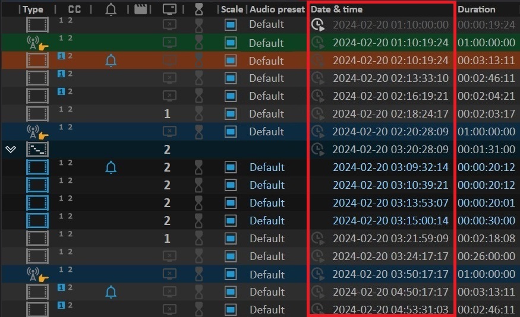Select duration 00:02:04:21

point(486,96)
